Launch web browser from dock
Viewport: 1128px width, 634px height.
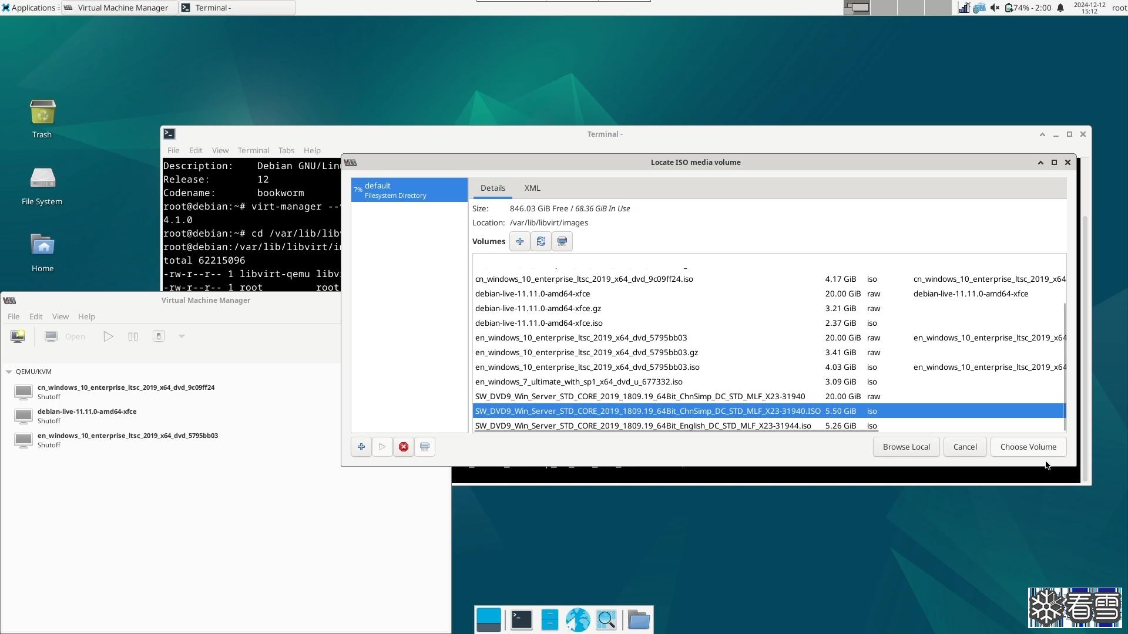click(578, 619)
